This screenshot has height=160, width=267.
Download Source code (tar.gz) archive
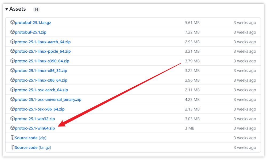coord(33,148)
